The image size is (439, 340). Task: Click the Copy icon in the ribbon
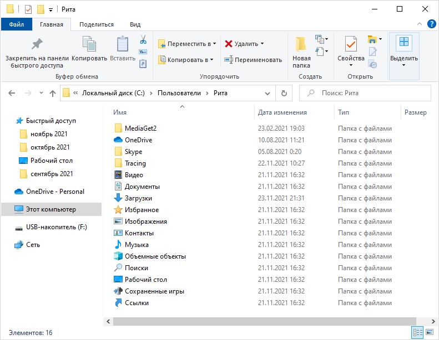(89, 44)
